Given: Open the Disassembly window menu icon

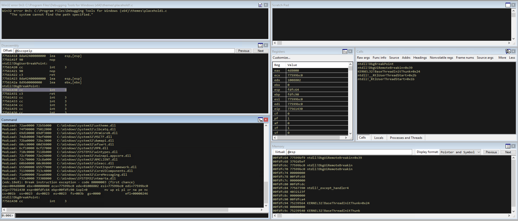Looking at the screenshot, I should tap(260, 45).
